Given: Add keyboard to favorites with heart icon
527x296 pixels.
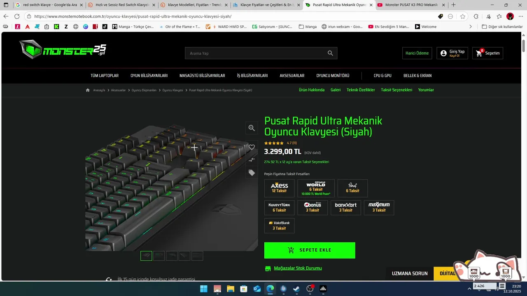Looking at the screenshot, I should click(252, 147).
